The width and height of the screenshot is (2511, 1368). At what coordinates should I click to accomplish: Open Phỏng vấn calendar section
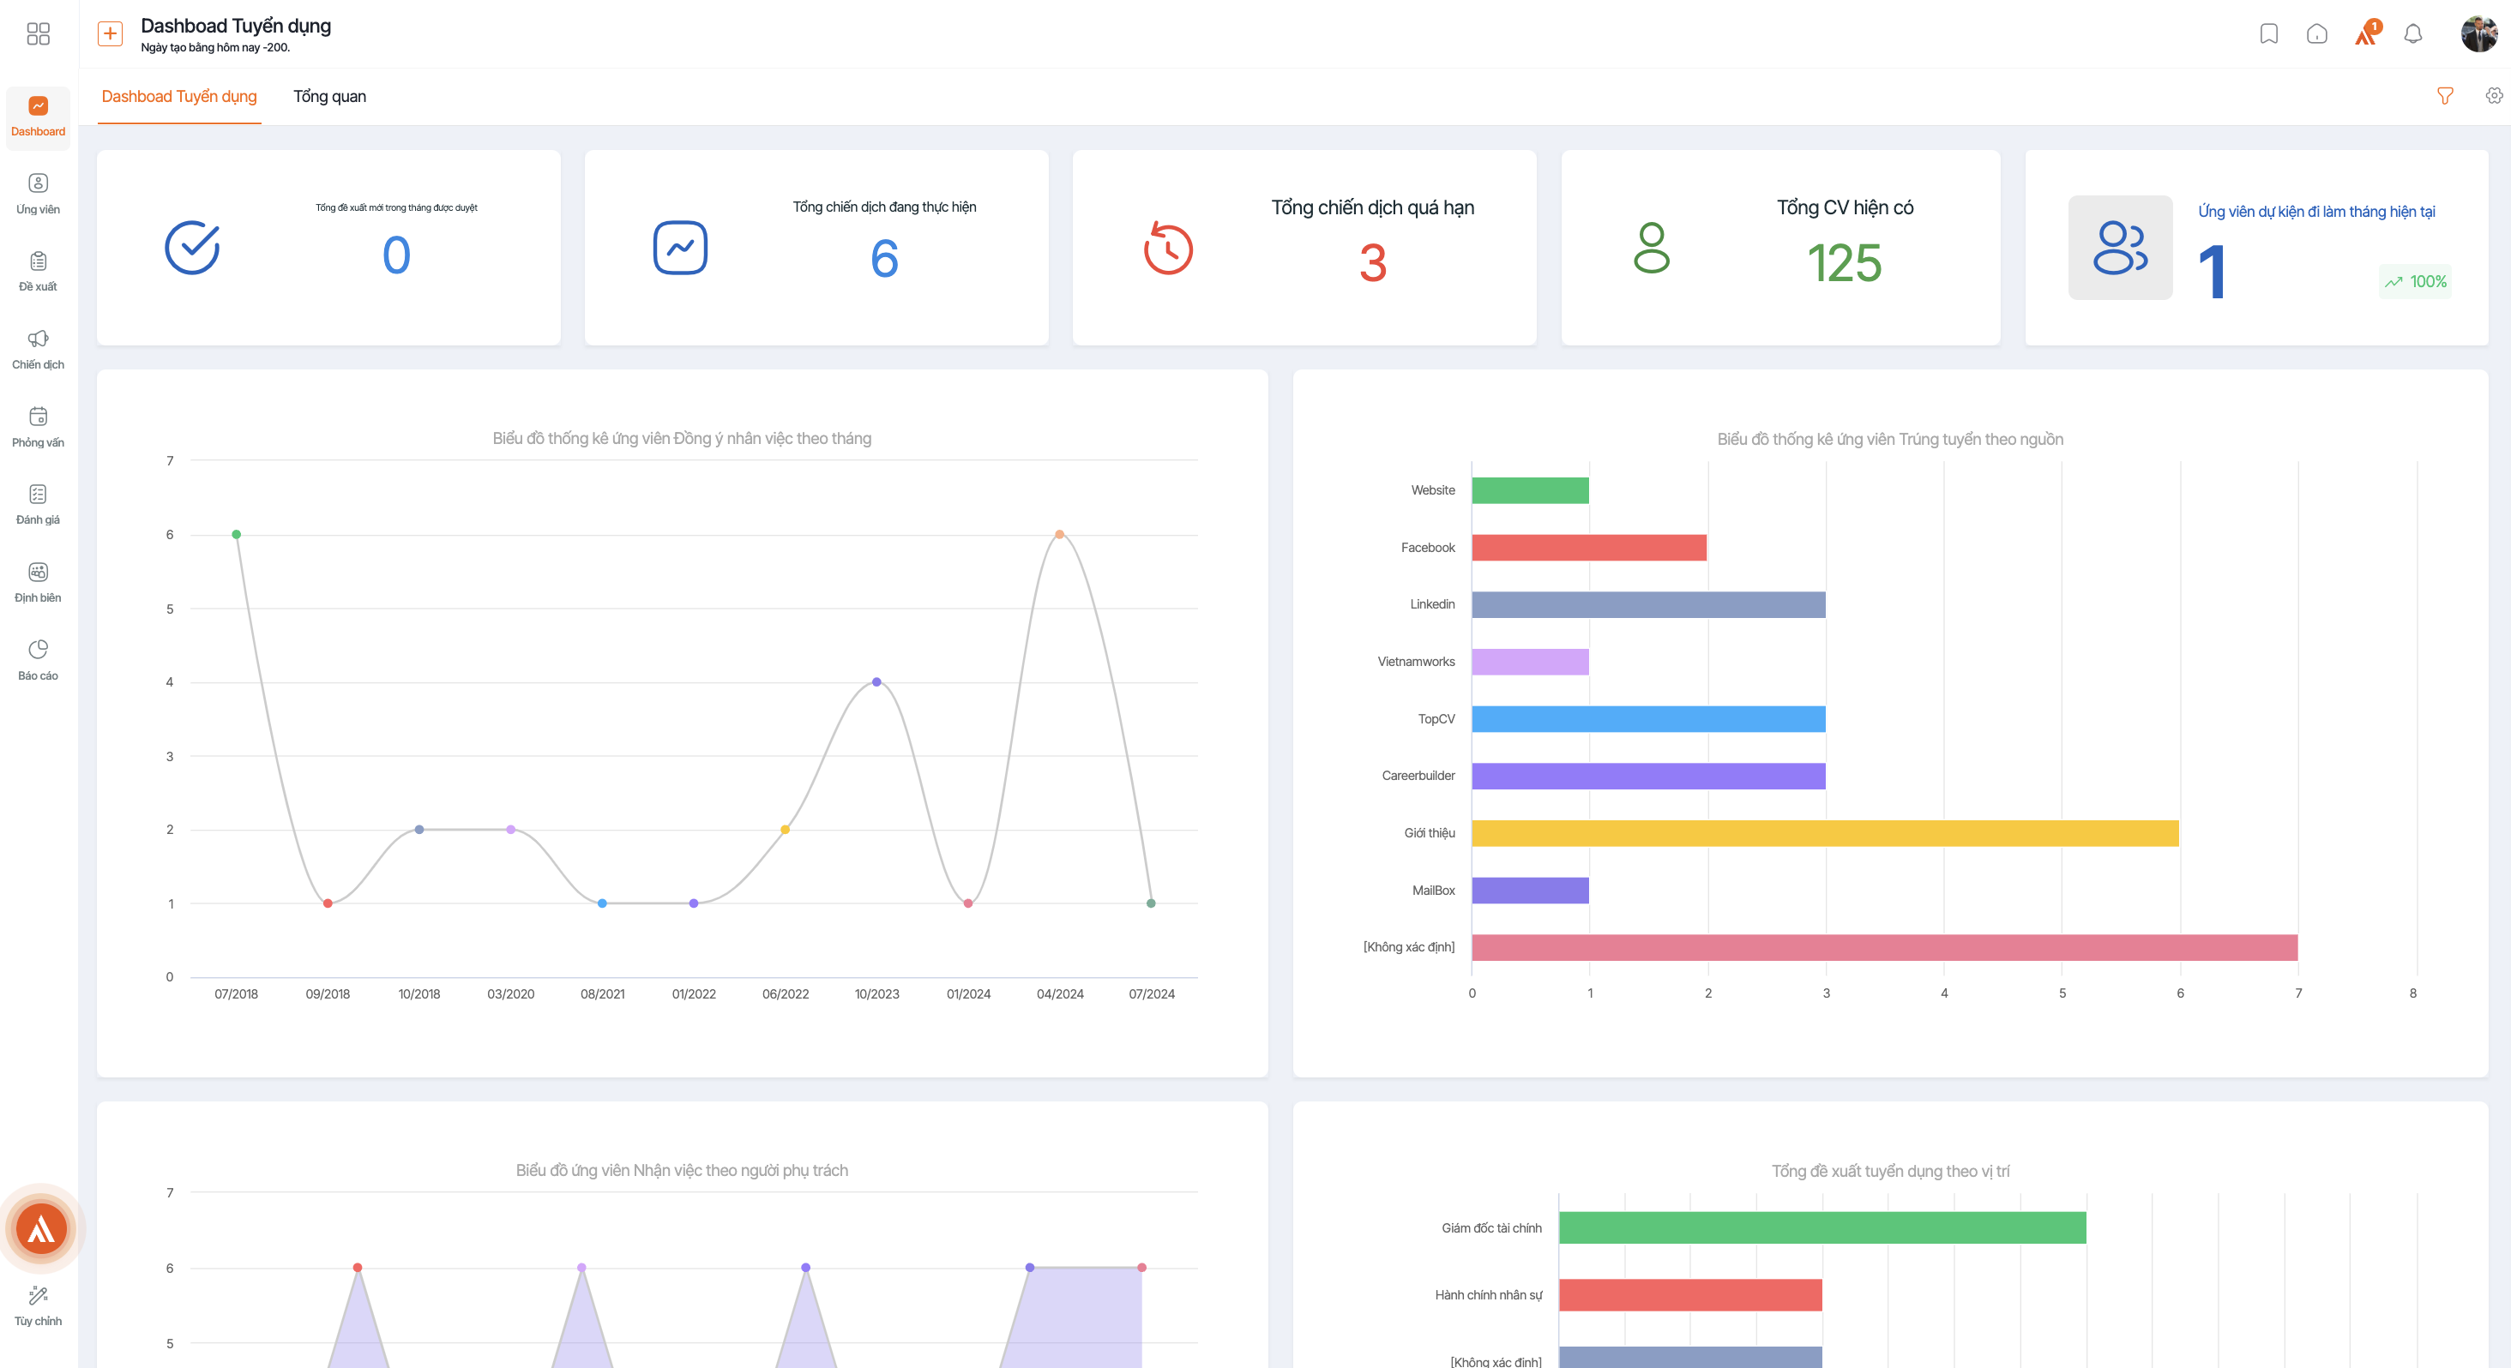(38, 427)
